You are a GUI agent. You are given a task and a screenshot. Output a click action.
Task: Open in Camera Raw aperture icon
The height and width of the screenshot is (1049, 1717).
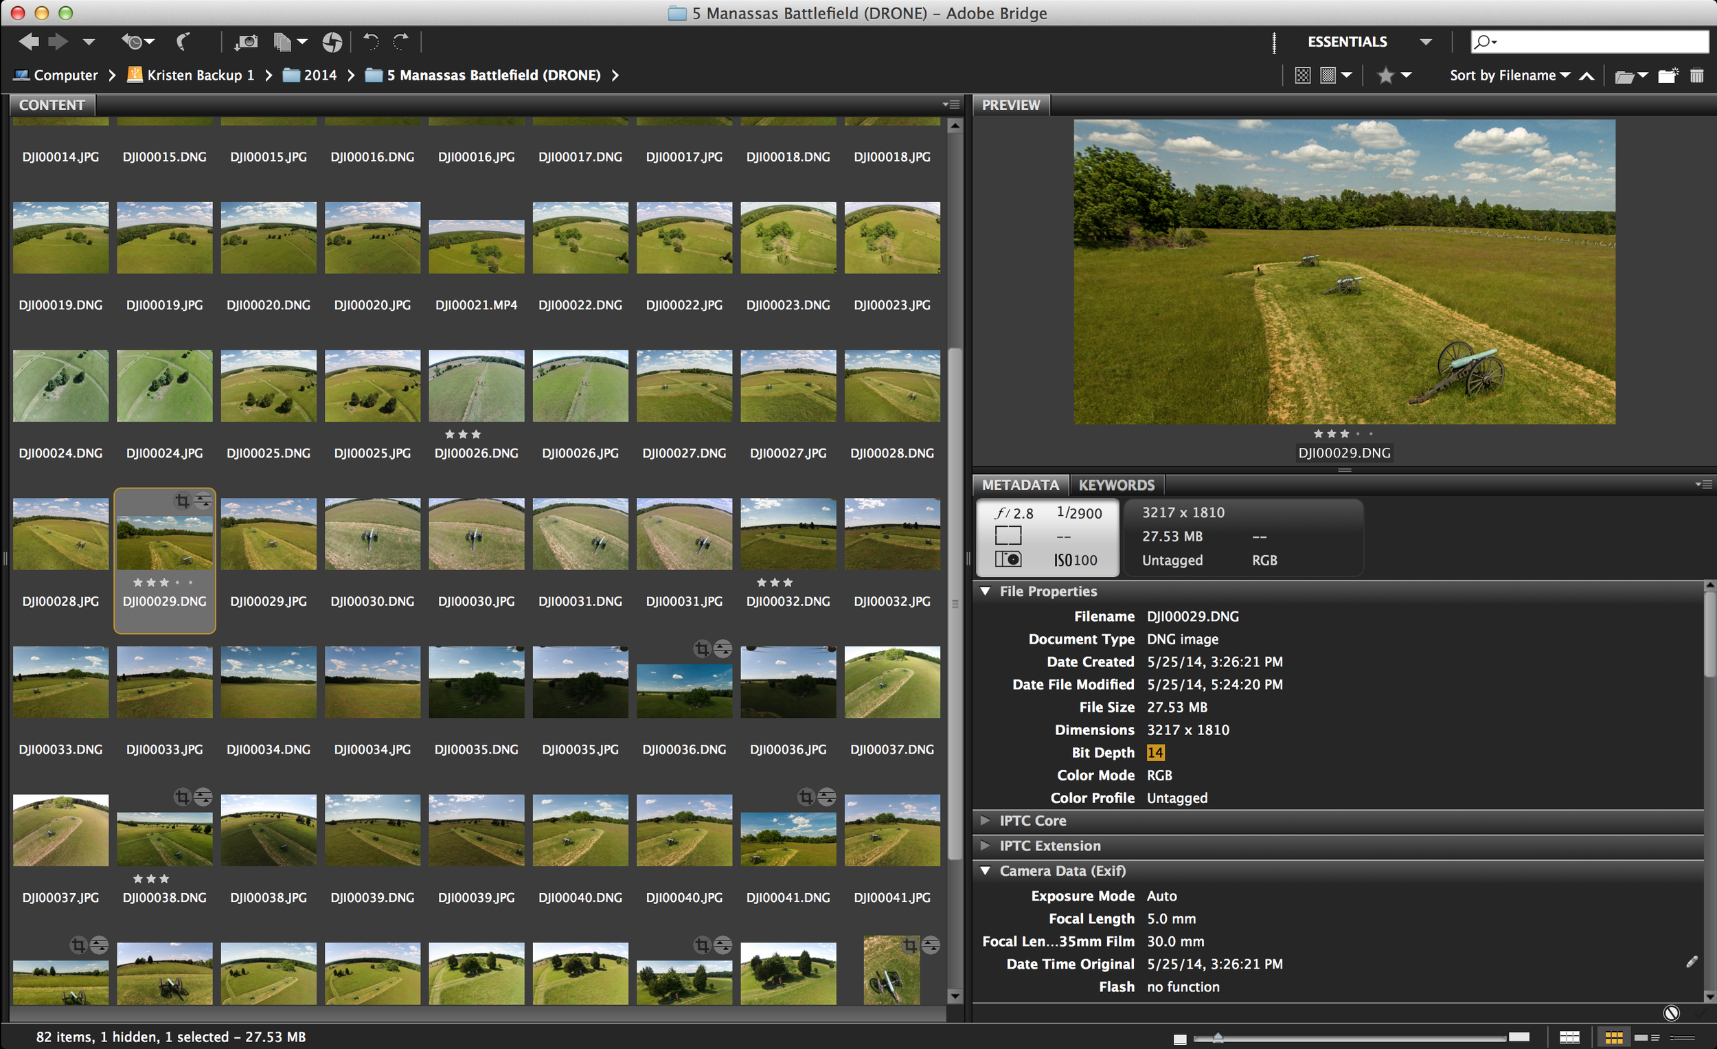[332, 43]
